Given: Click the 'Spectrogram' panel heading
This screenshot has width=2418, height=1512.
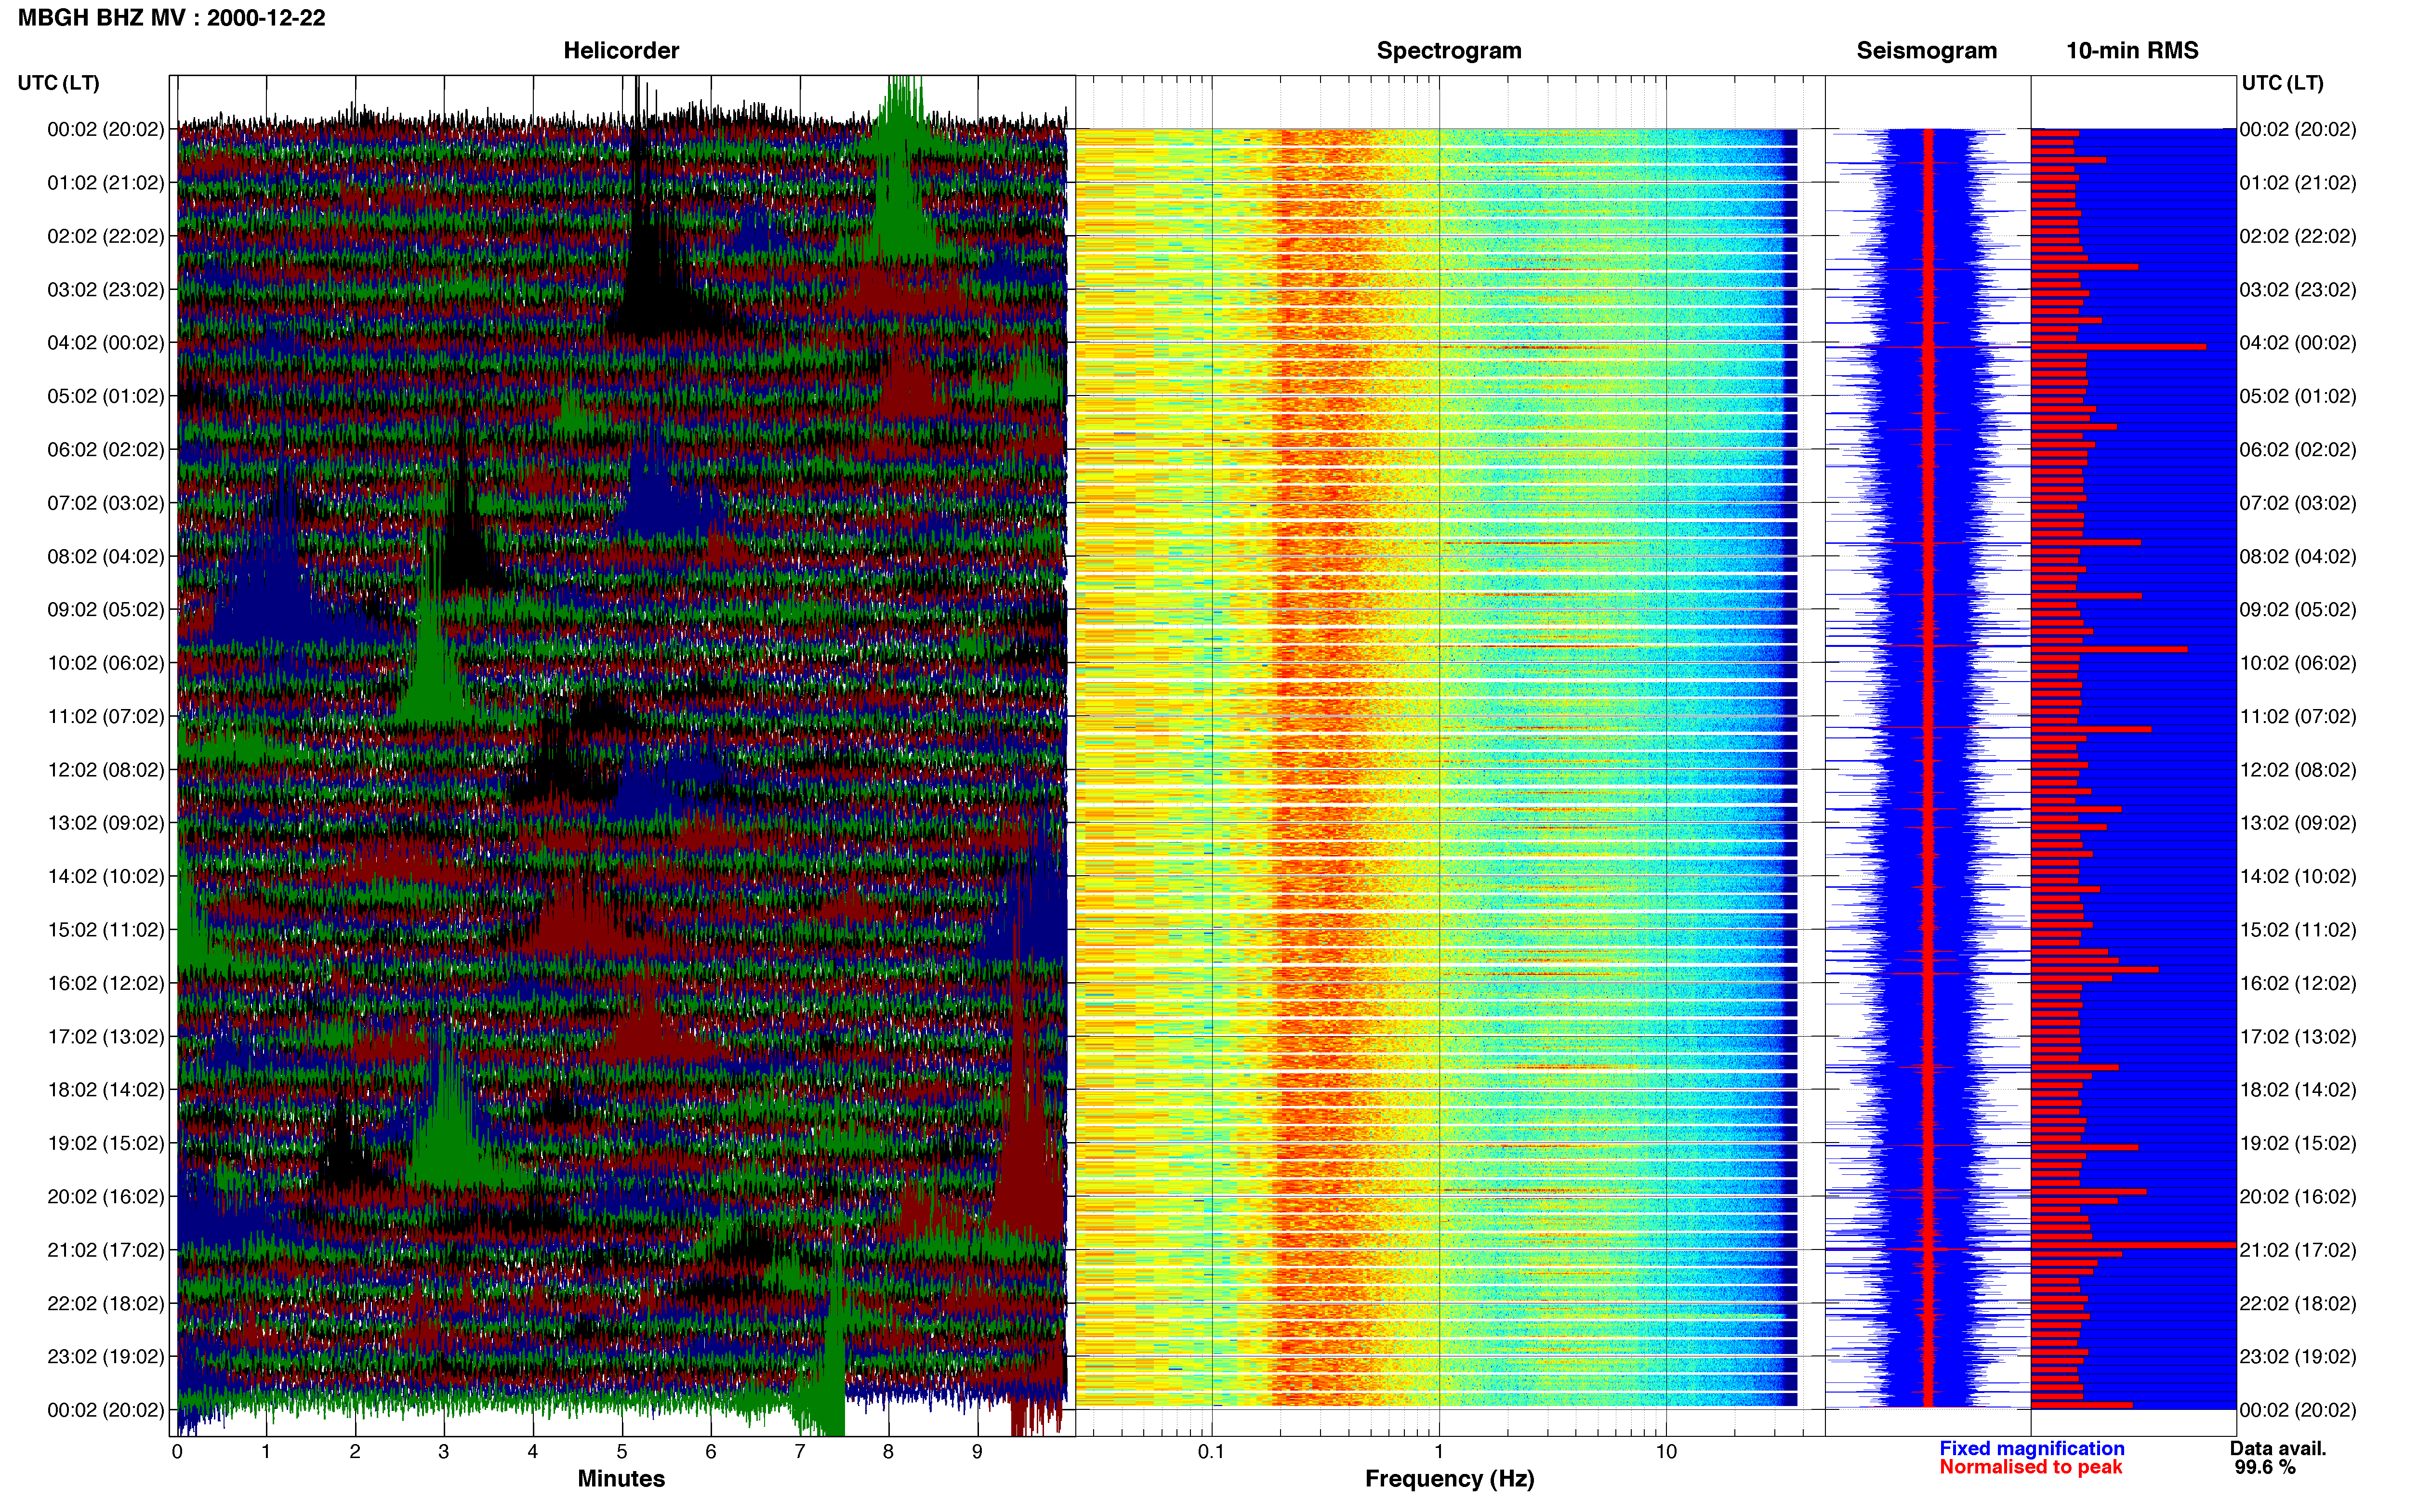Looking at the screenshot, I should 1449,50.
